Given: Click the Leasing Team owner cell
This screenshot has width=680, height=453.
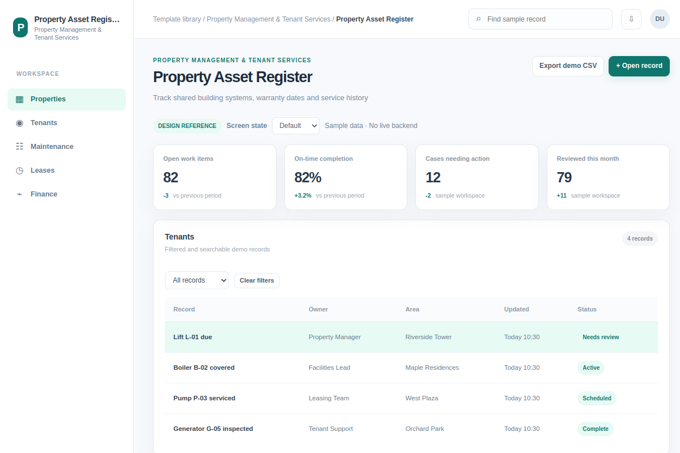Looking at the screenshot, I should click(329, 398).
